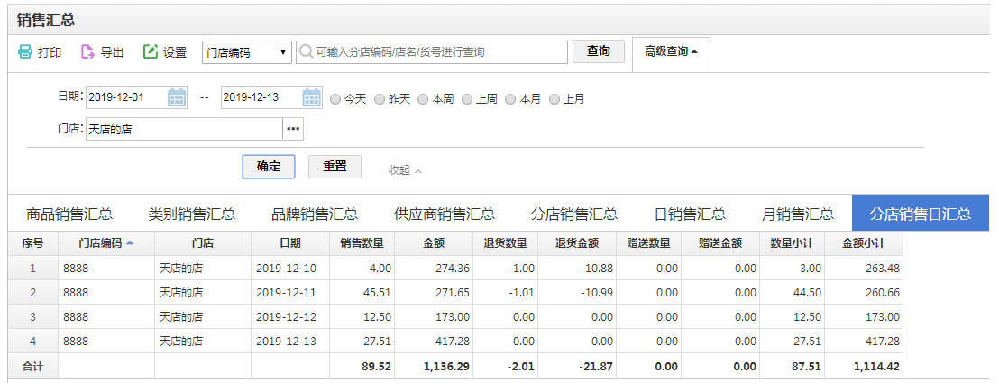
Task: Select the 本周 radio button
Action: pyautogui.click(x=423, y=99)
